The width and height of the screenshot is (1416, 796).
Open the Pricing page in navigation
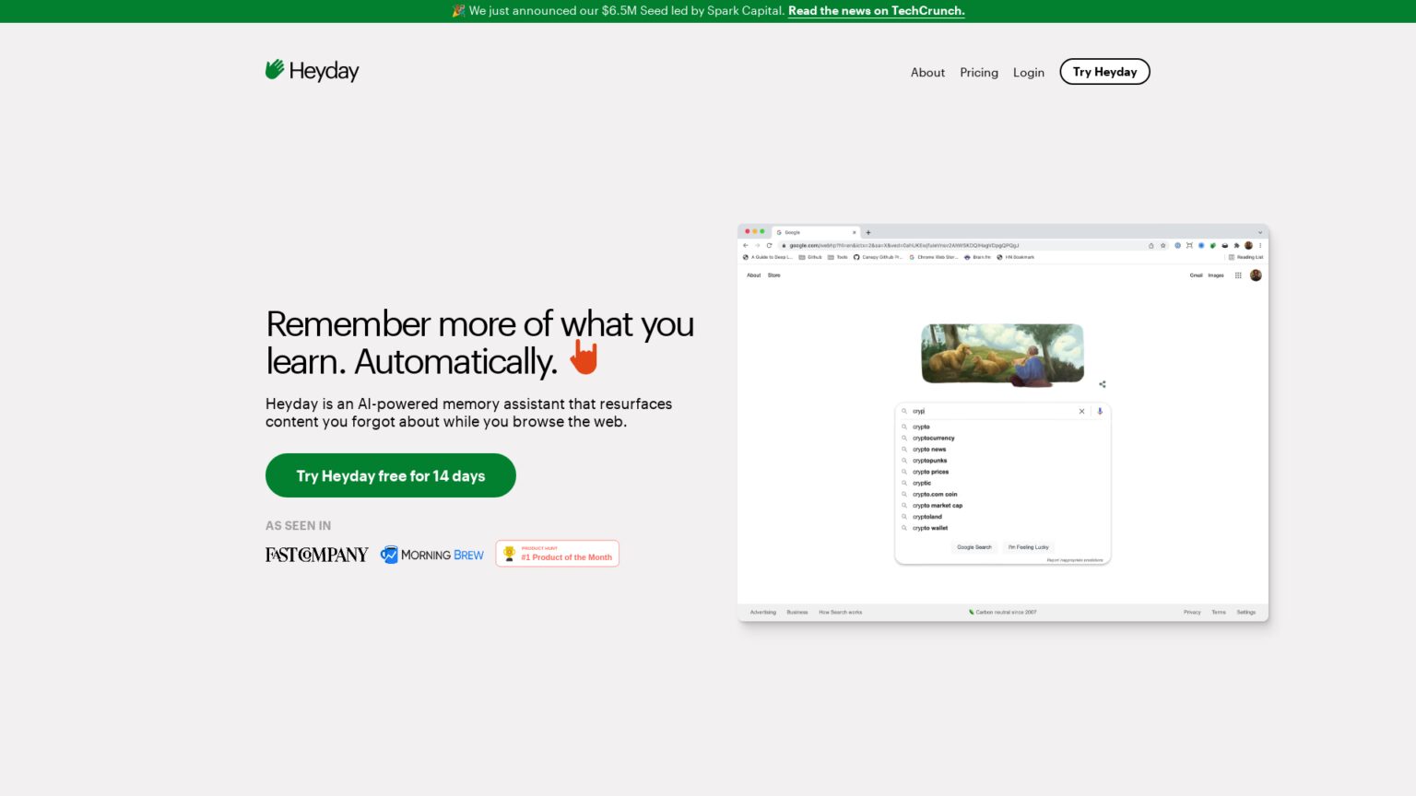coord(979,73)
